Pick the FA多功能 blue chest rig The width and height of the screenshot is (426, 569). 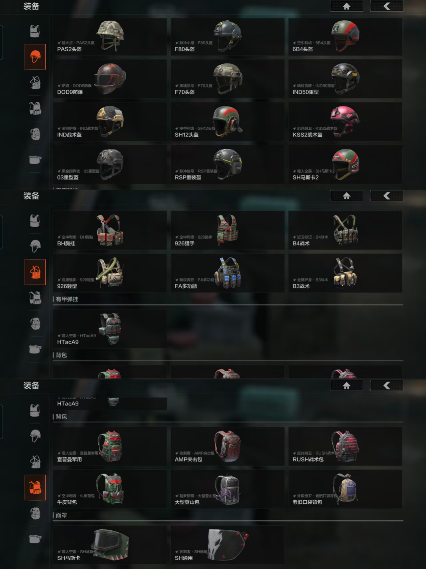[227, 273]
